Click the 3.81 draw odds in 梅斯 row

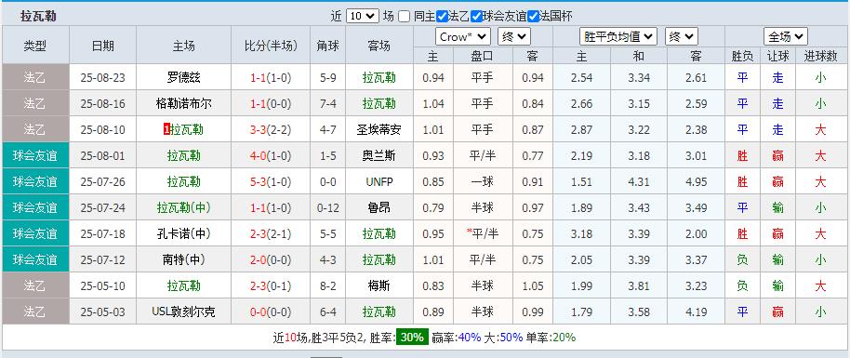click(x=639, y=285)
